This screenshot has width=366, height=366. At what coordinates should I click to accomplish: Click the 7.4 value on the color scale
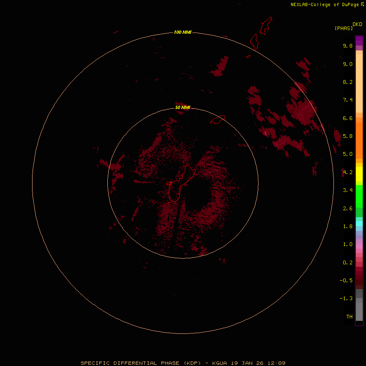pyautogui.click(x=348, y=100)
